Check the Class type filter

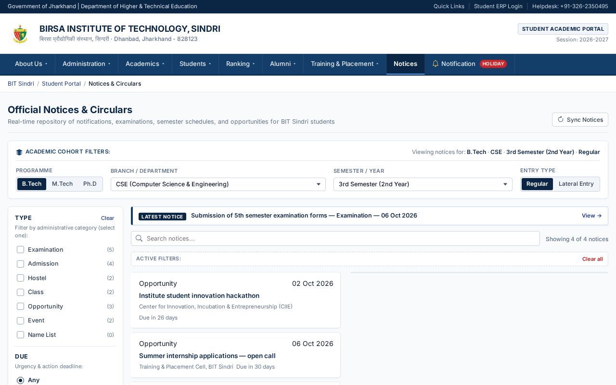point(20,292)
